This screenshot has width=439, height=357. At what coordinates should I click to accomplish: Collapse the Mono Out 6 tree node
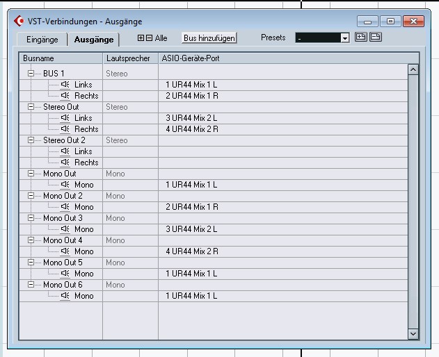[x=31, y=285]
